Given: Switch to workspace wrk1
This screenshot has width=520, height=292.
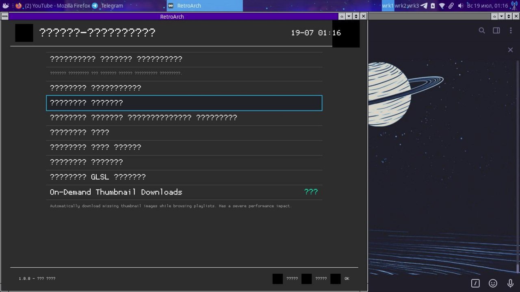Looking at the screenshot, I should coord(388,6).
